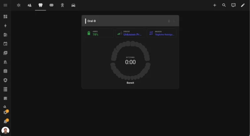Viewport: 250px width, 136px height.
Task: Click the plus add button
Action: (215, 5)
